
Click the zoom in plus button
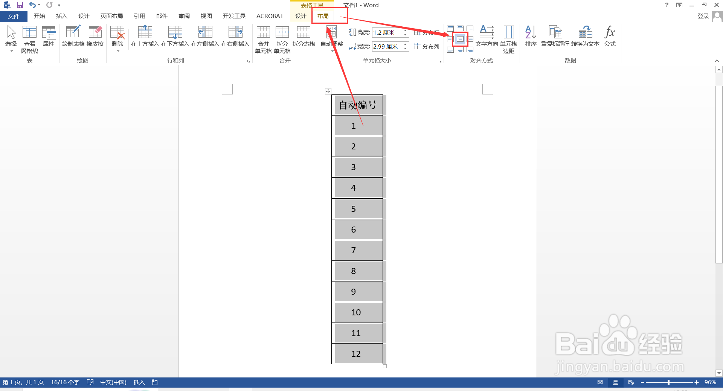(x=697, y=382)
